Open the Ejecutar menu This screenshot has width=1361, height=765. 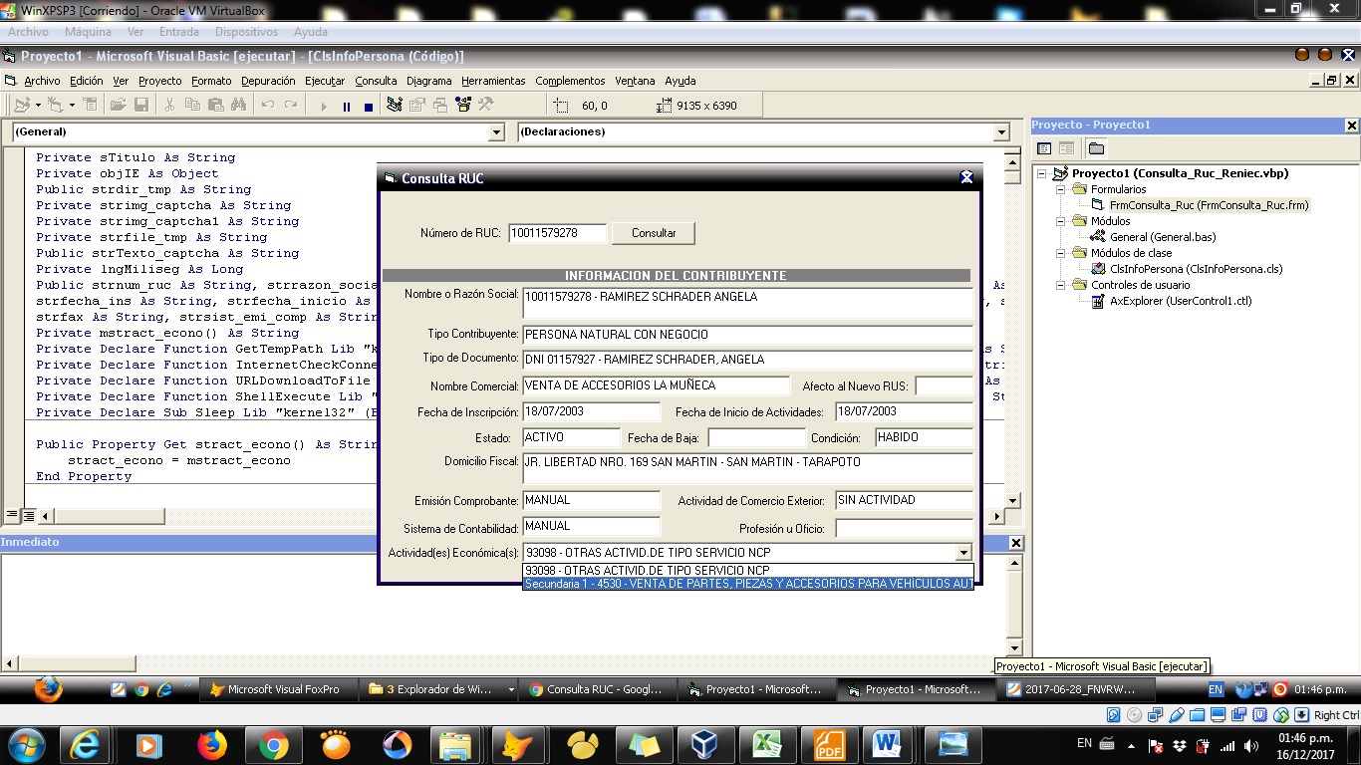pos(325,81)
